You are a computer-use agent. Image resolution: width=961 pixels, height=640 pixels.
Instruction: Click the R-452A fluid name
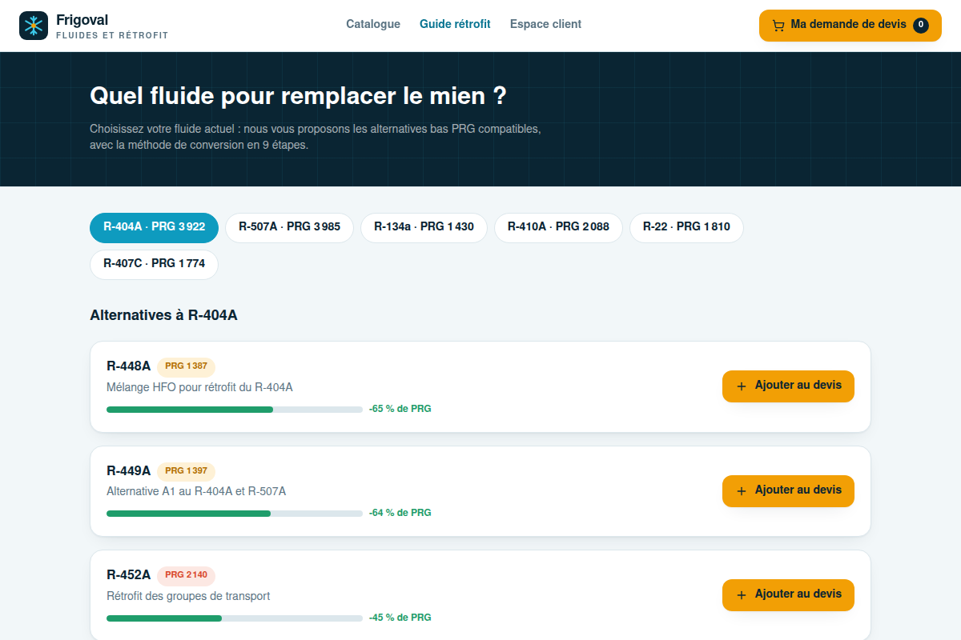(x=128, y=575)
